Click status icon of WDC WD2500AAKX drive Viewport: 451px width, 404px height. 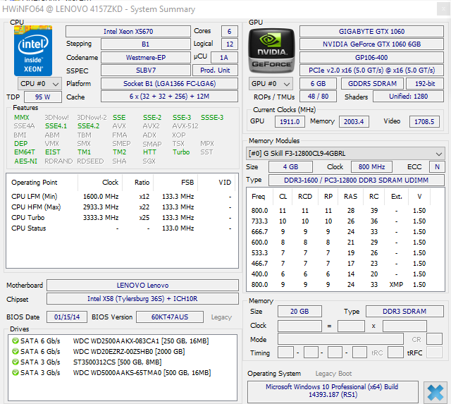point(14,341)
